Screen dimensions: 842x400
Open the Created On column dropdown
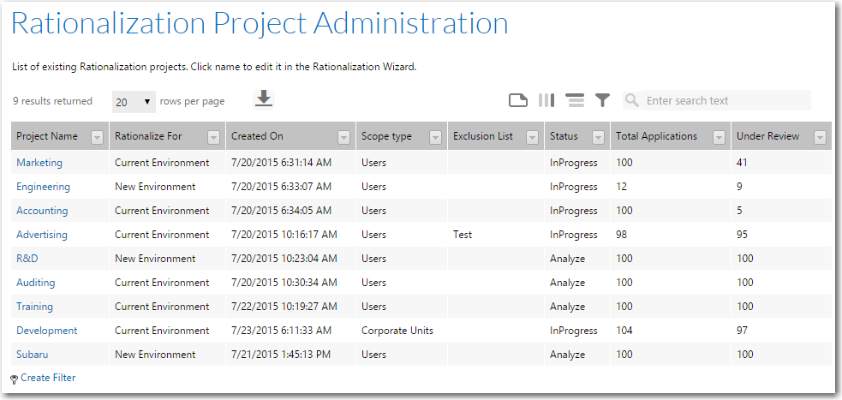tap(343, 138)
